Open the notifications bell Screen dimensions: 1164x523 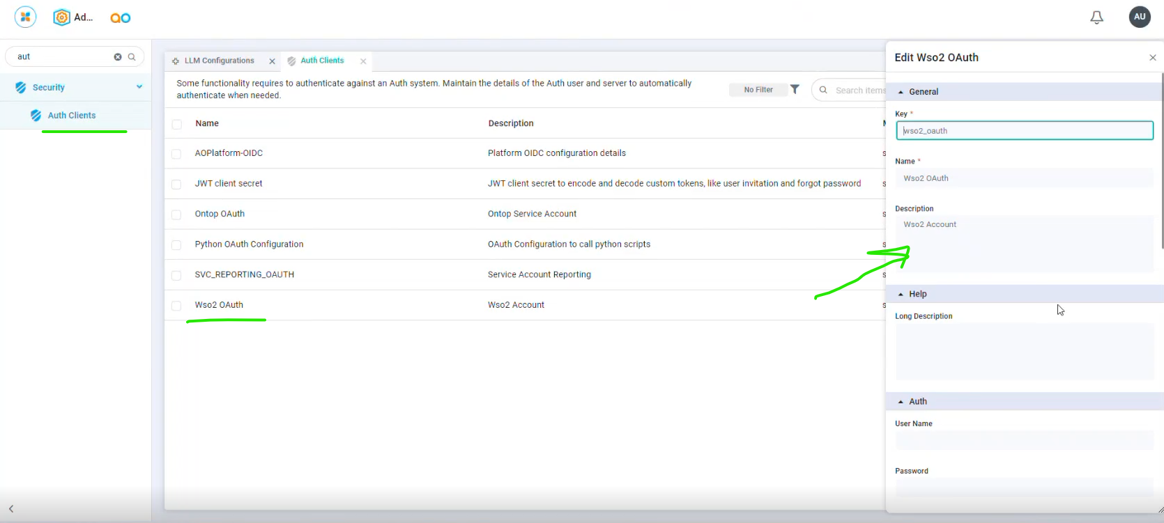click(1096, 17)
